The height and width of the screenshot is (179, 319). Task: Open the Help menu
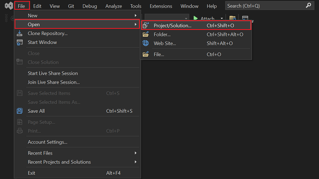[x=211, y=6]
